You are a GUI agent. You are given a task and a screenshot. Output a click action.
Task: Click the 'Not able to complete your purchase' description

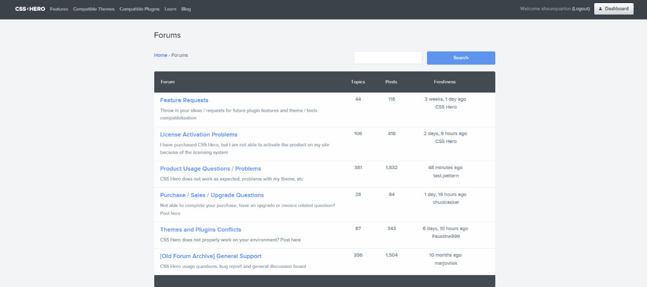(x=247, y=209)
